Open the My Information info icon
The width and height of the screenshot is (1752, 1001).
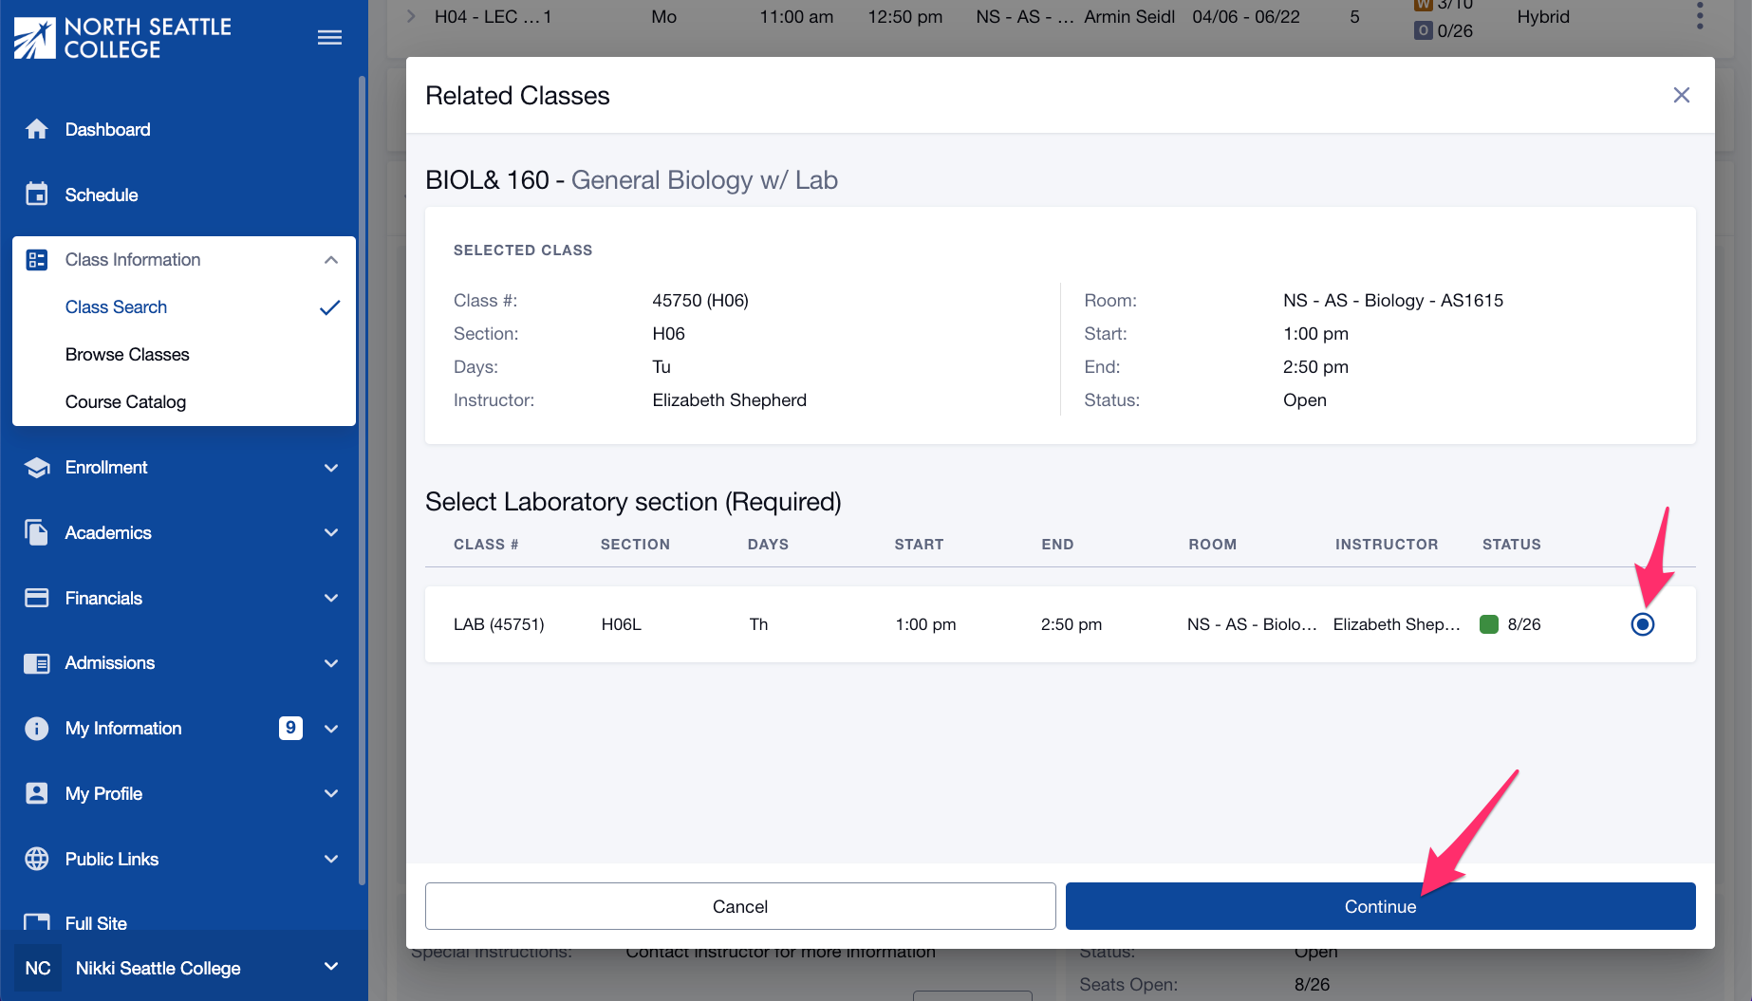(36, 728)
